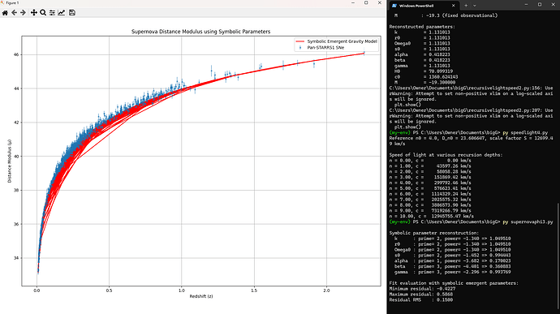Activate the Pan axes tool
The height and width of the screenshot is (314, 560).
33,13
